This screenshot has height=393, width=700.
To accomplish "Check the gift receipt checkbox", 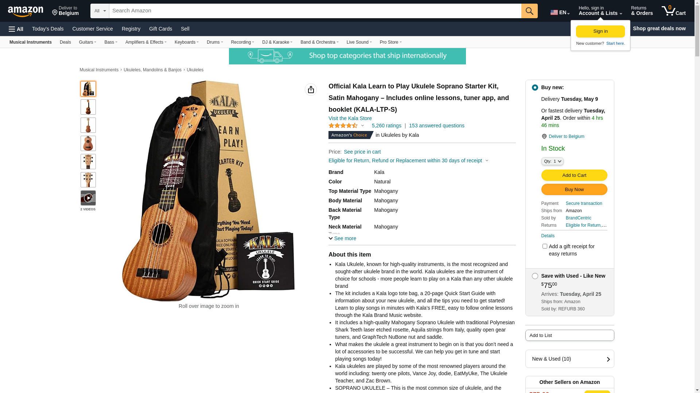I will (545, 246).
